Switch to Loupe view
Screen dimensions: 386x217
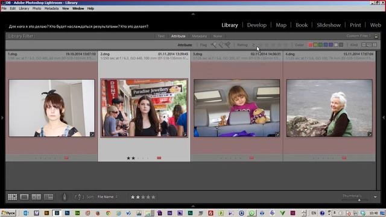[x=24, y=197]
